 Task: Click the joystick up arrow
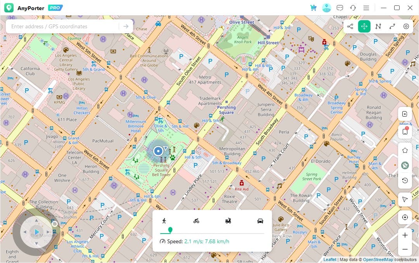(x=36, y=220)
